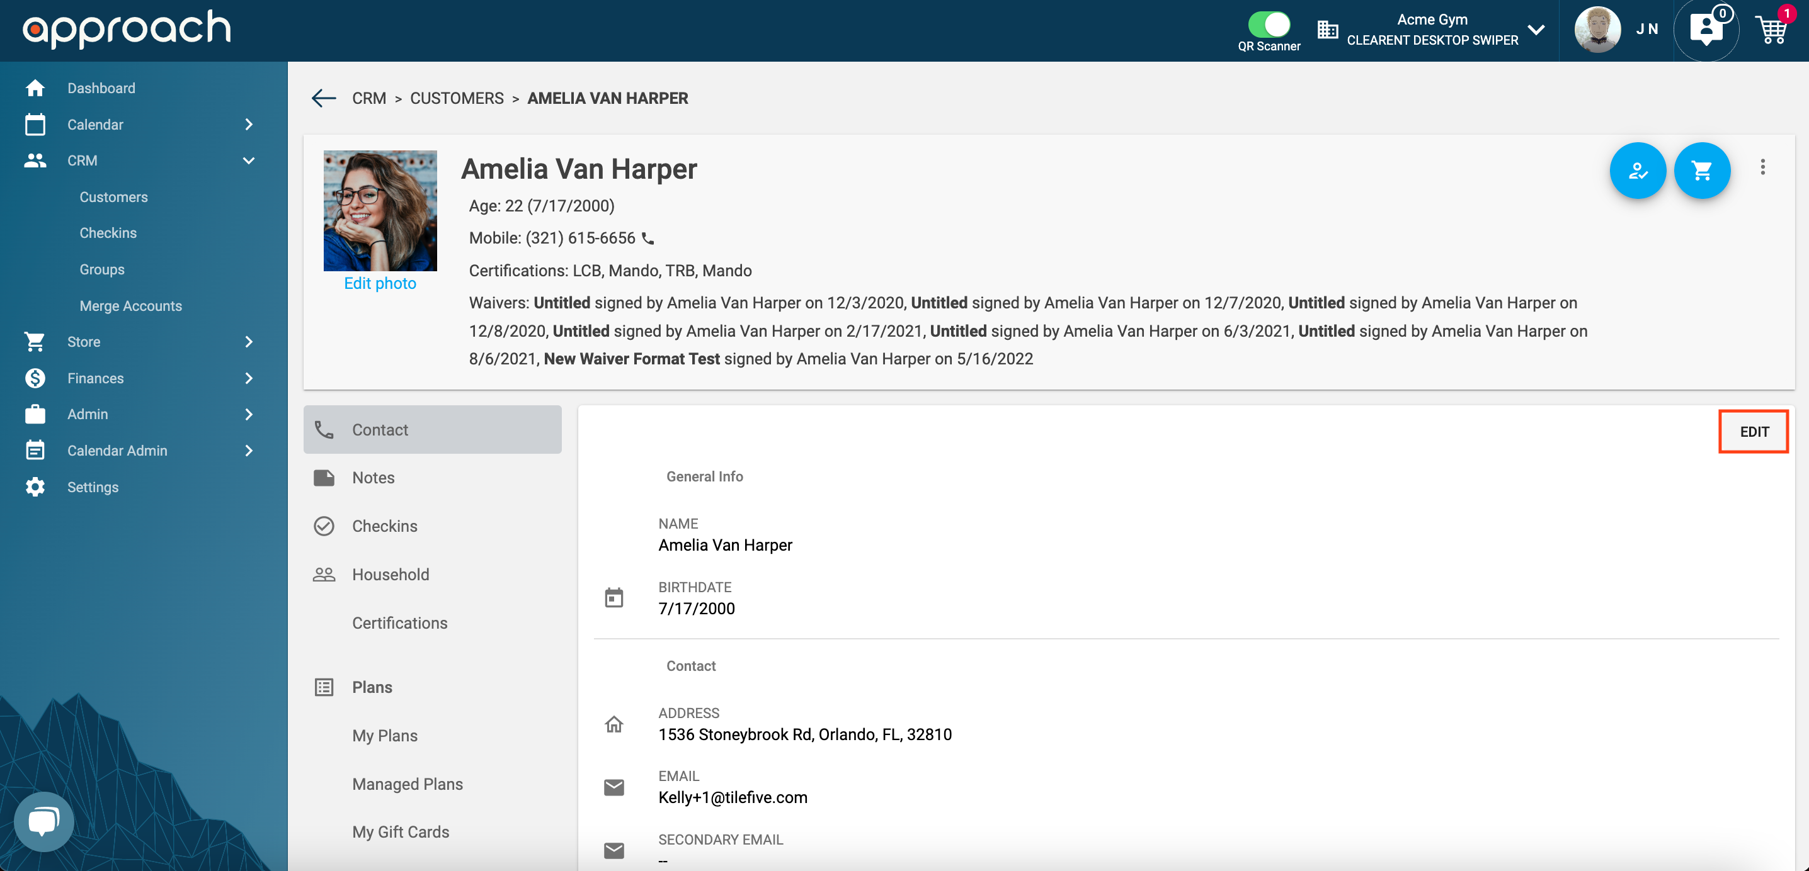
Task: Expand the Admin menu chevron
Action: 249,414
